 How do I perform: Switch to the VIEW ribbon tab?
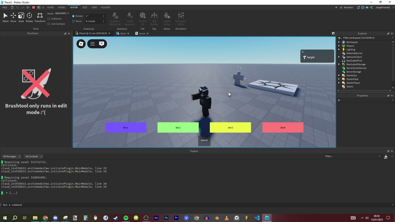click(94, 7)
